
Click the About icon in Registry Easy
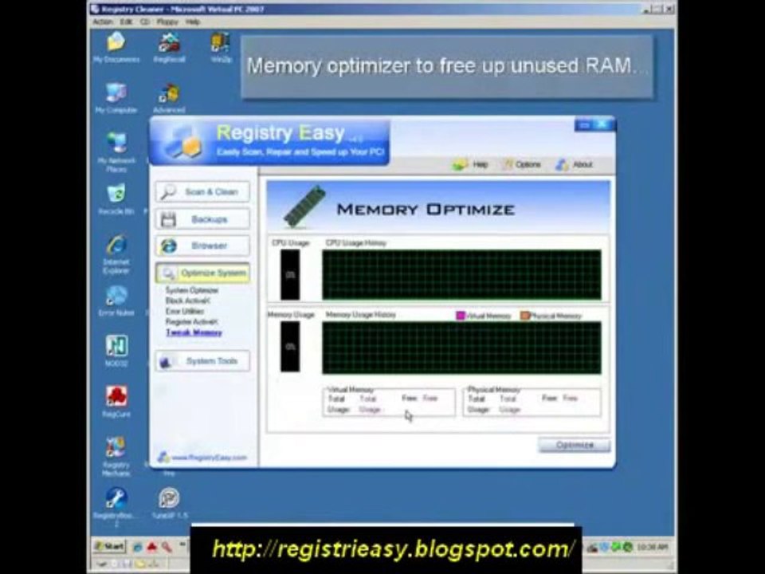(562, 164)
